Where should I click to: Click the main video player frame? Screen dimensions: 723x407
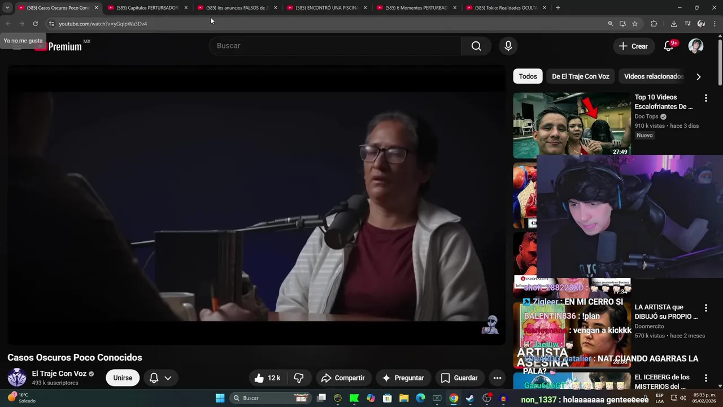256,205
